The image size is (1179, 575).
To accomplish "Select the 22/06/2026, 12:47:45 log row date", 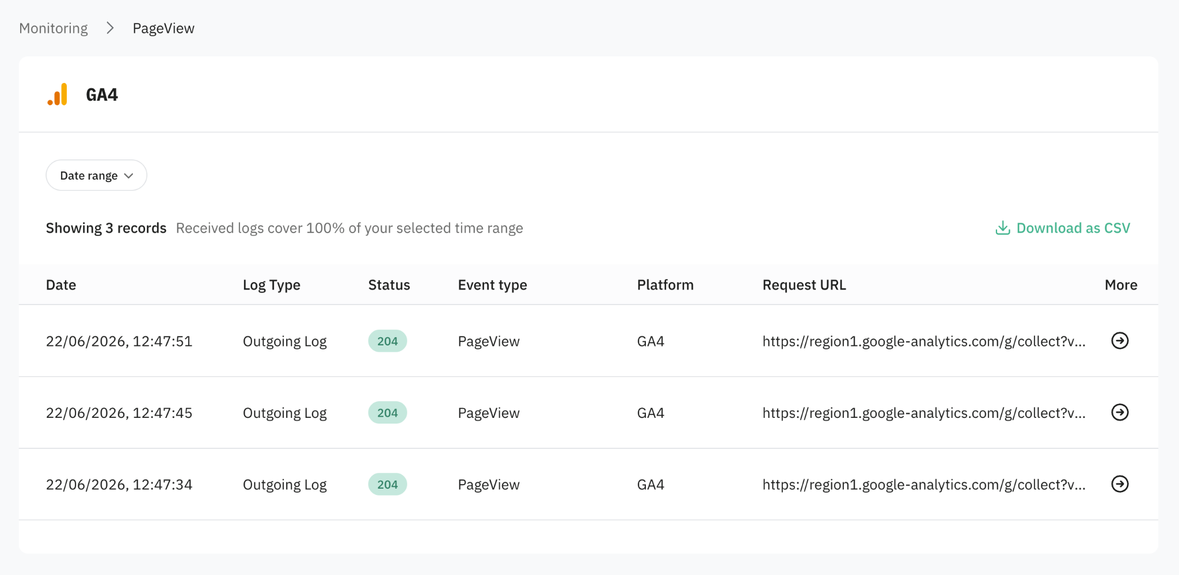I will [x=119, y=413].
